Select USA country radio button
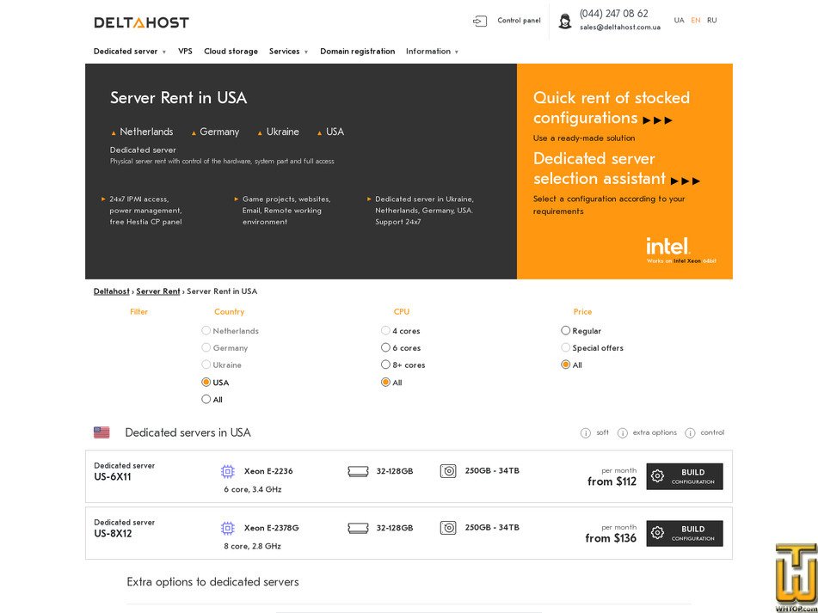818x613 pixels. point(206,382)
